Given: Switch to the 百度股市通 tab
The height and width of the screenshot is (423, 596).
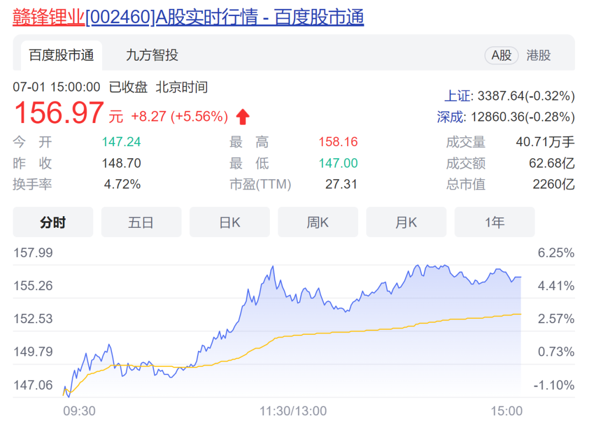Looking at the screenshot, I should [61, 55].
